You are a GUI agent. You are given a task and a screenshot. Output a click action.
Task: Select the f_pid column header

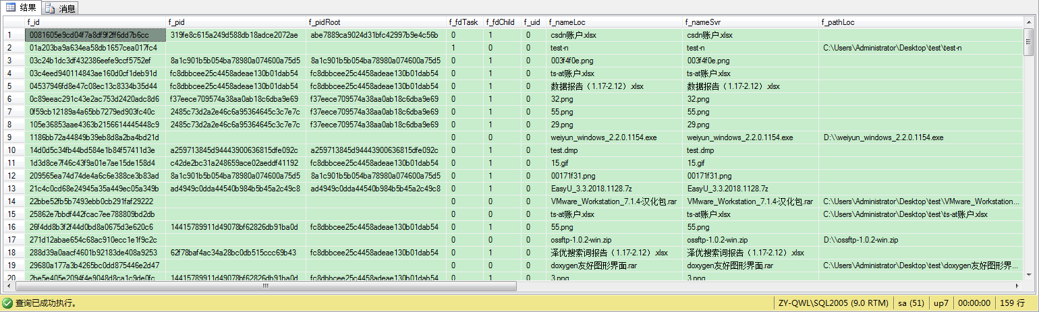coord(236,22)
